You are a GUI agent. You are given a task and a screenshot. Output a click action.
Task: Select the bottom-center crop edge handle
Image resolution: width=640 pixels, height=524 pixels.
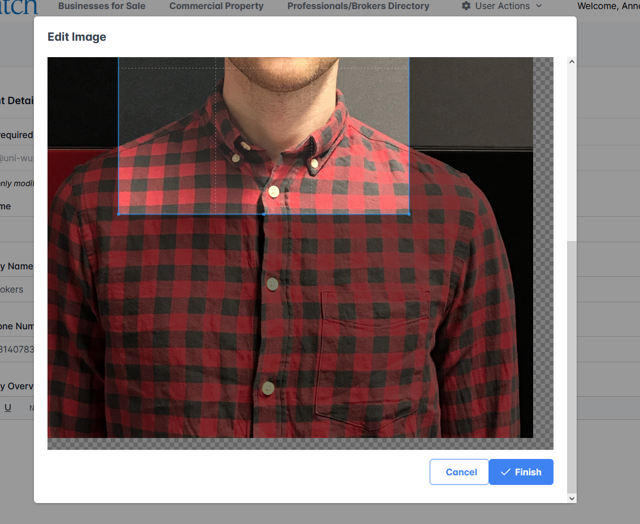tap(264, 214)
